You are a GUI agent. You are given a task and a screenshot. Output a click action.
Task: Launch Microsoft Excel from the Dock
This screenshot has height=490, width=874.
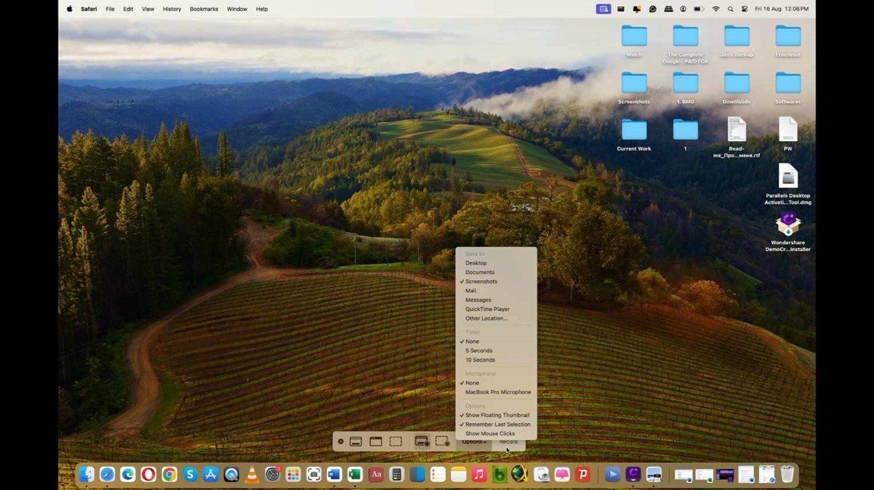point(355,475)
